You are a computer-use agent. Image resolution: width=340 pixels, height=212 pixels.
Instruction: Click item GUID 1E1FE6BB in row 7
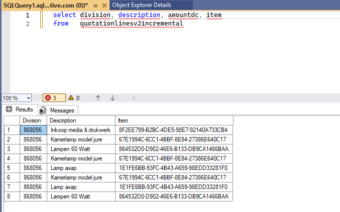pos(174,187)
